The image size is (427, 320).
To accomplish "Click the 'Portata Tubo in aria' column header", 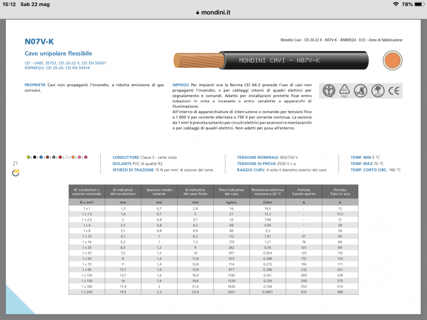I will pyautogui.click(x=340, y=192).
